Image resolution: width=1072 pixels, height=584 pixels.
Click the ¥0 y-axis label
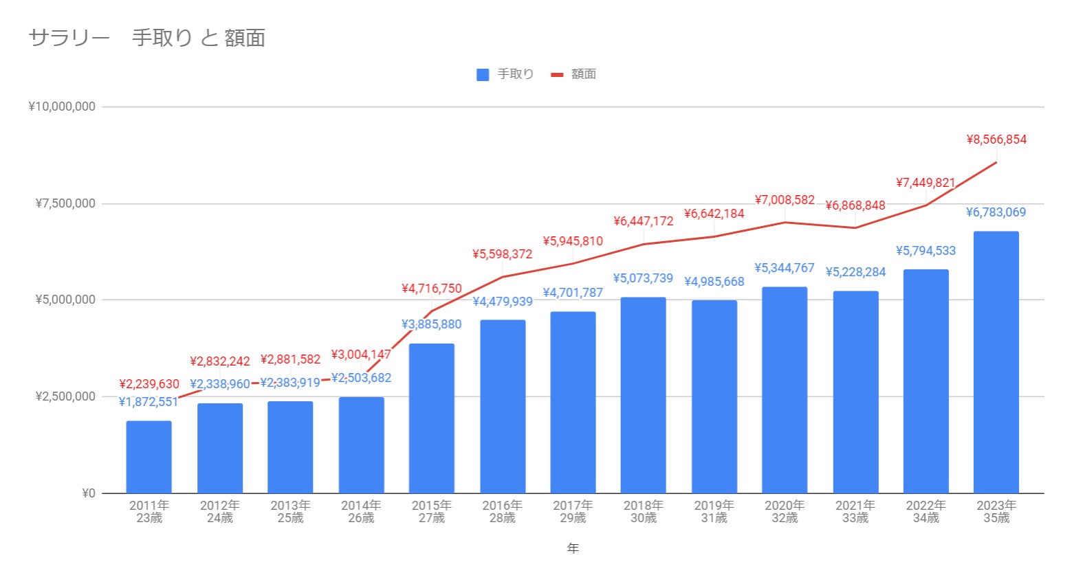point(89,493)
